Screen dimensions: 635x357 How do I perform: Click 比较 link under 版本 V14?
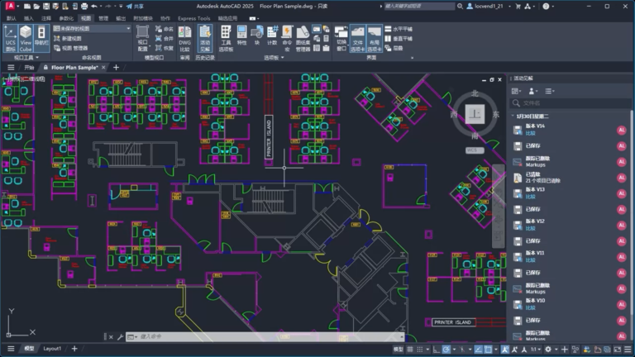(x=530, y=133)
